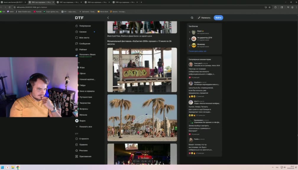Select the Вопросы topic in the sidebar
This screenshot has height=170, width=298.
pyautogui.click(x=84, y=109)
